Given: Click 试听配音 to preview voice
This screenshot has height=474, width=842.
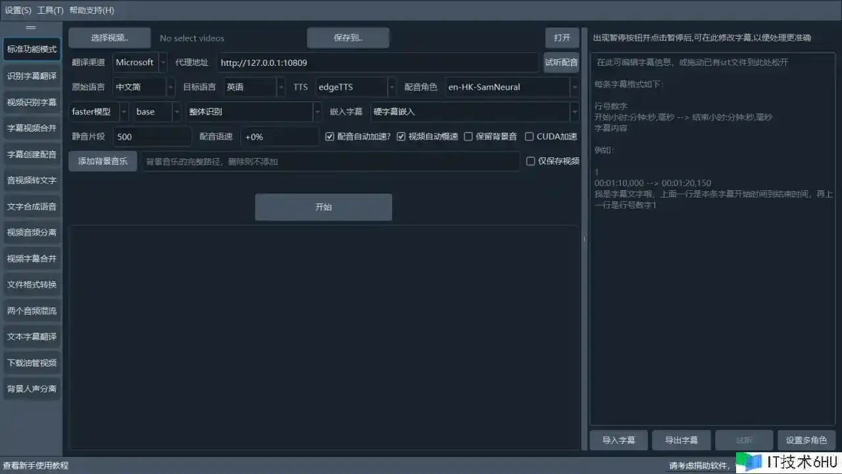Looking at the screenshot, I should click(x=561, y=63).
